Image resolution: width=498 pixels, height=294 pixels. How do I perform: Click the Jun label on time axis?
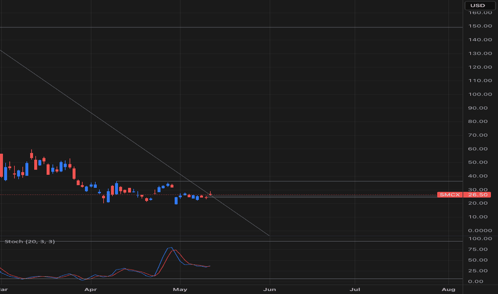click(270, 290)
